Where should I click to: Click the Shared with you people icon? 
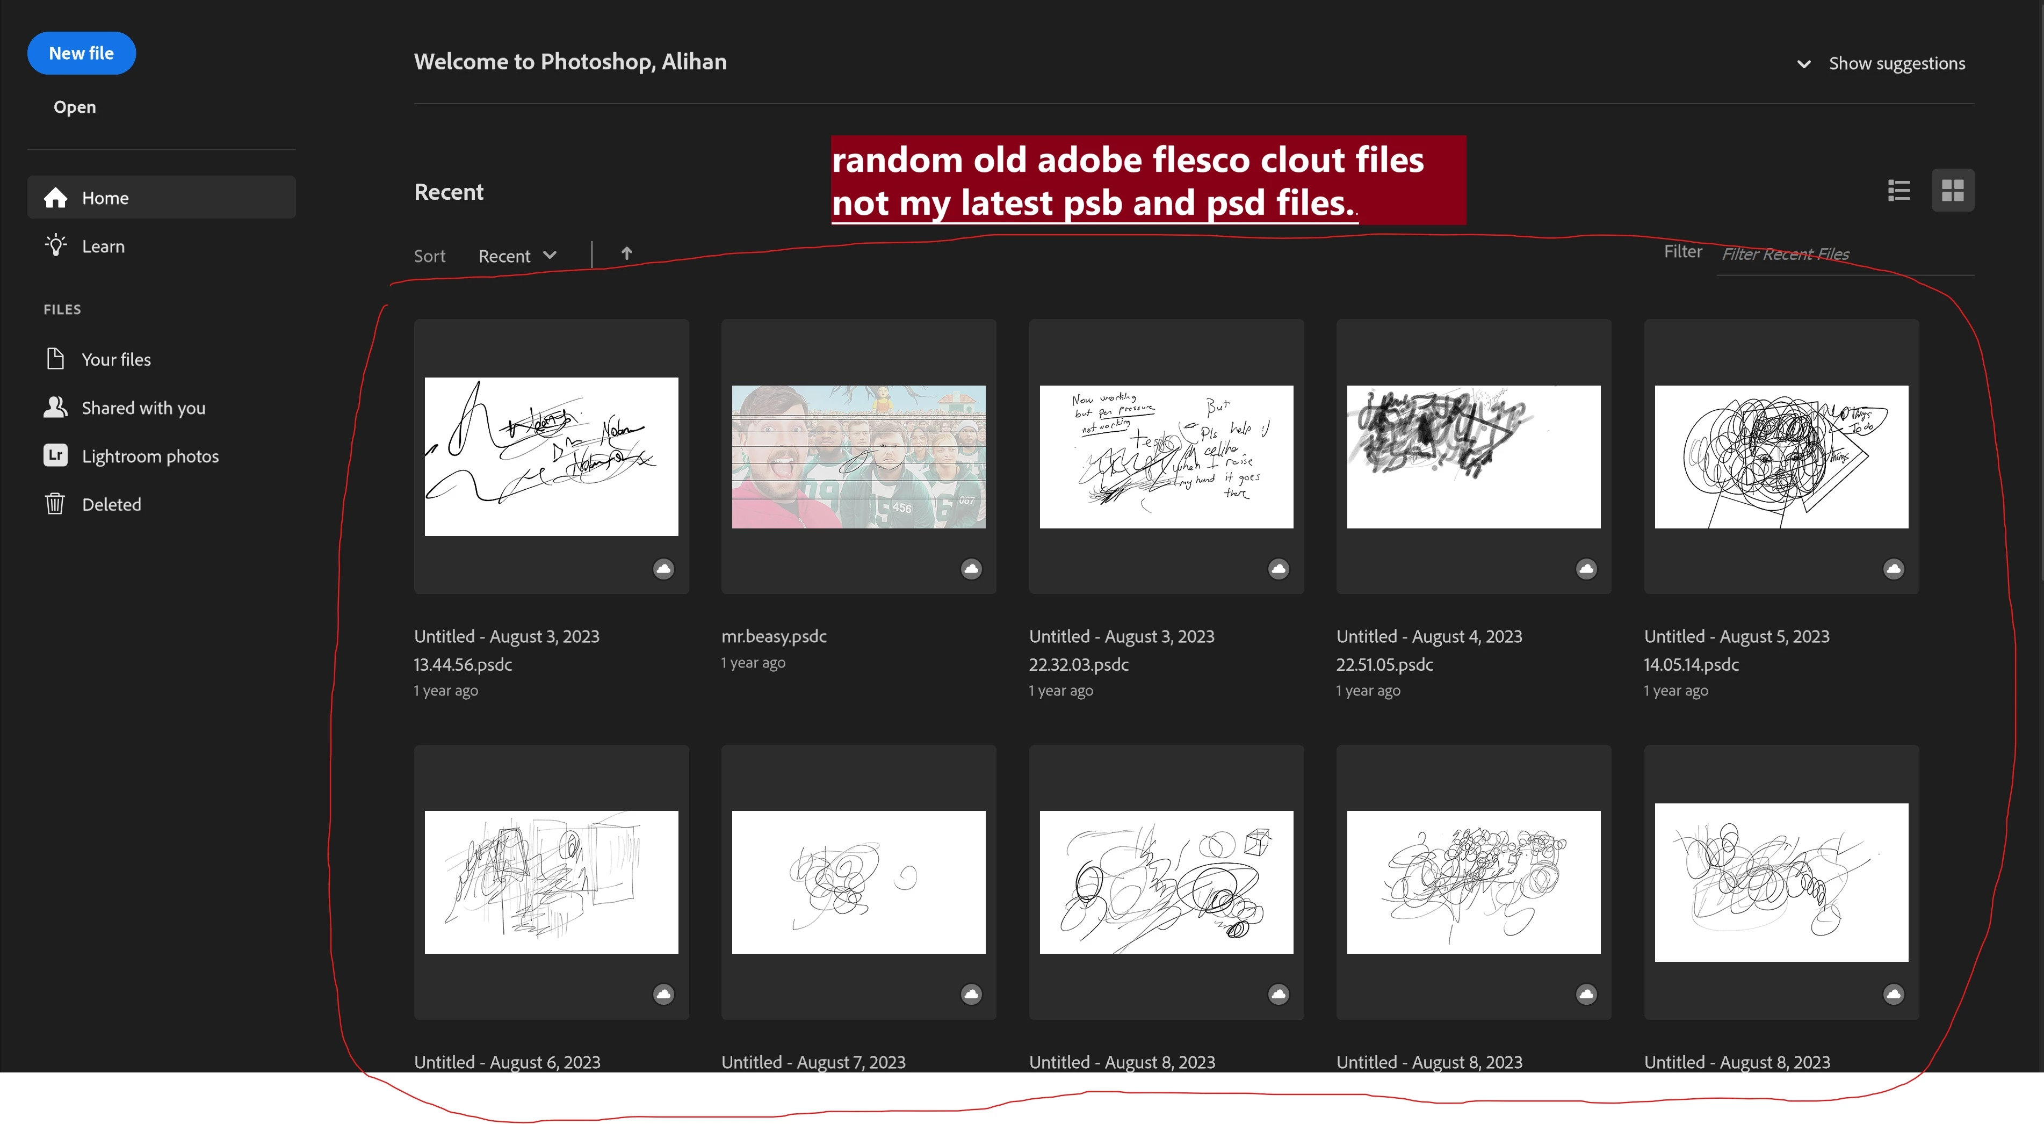coord(55,407)
